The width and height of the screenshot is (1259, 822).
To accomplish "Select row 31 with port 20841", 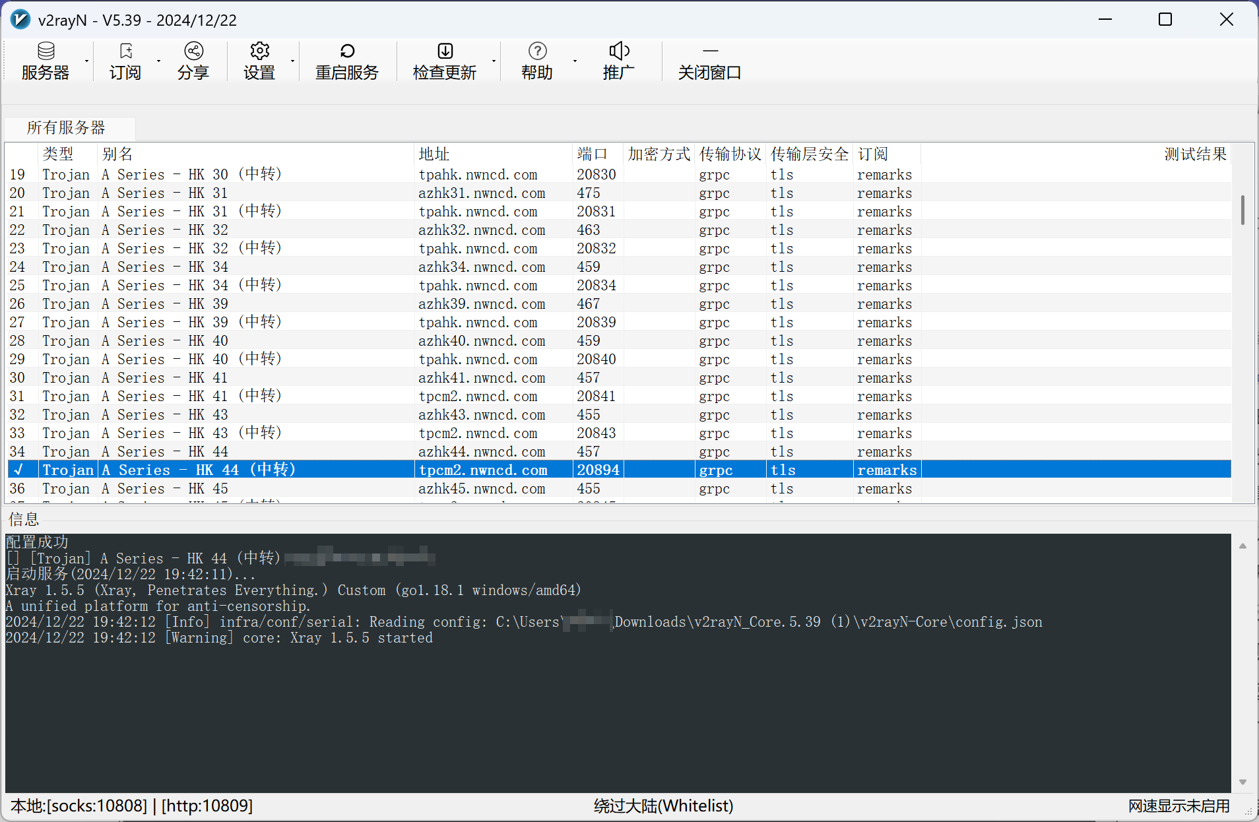I will 618,396.
